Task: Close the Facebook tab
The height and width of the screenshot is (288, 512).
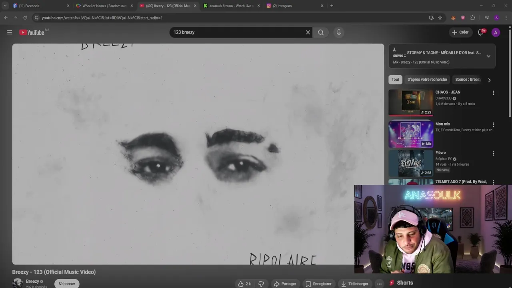Action: click(x=68, y=6)
